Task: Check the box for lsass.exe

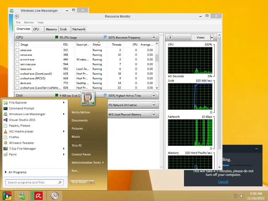Action: coord(17,69)
